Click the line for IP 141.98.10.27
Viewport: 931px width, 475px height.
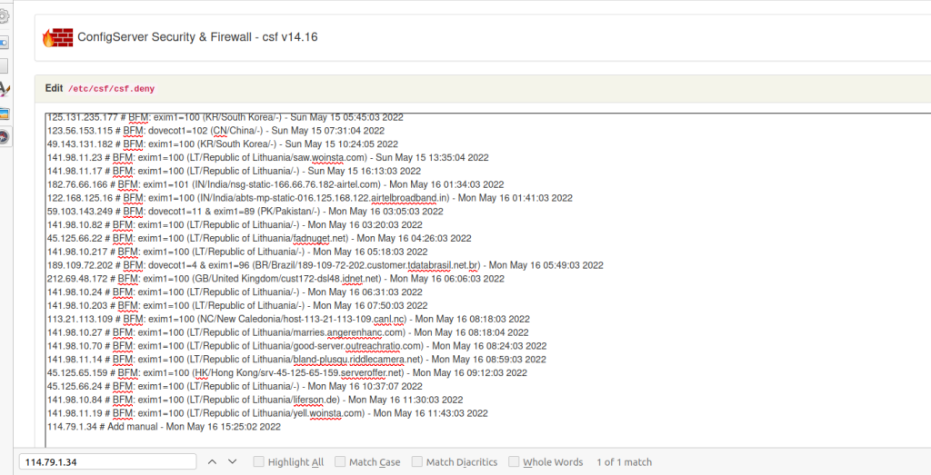pyautogui.click(x=288, y=332)
